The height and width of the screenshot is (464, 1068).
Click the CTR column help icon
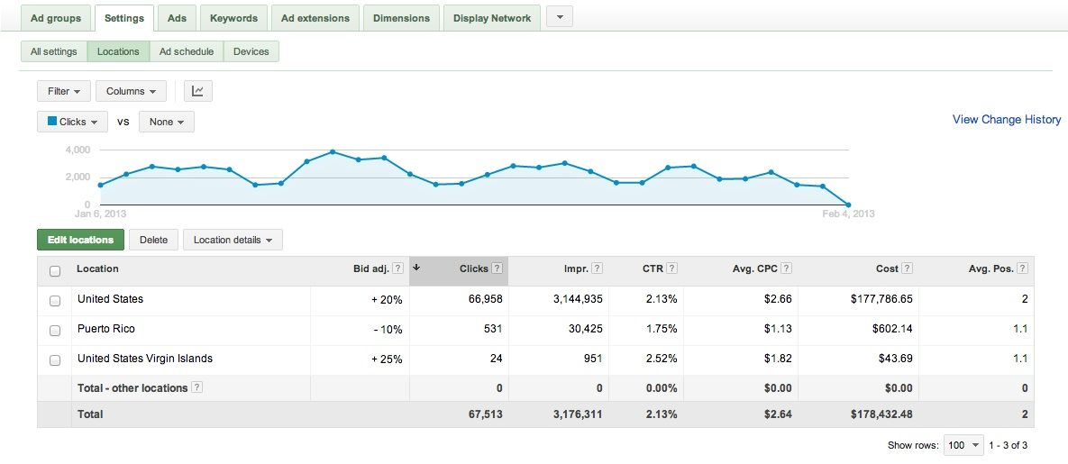point(671,268)
